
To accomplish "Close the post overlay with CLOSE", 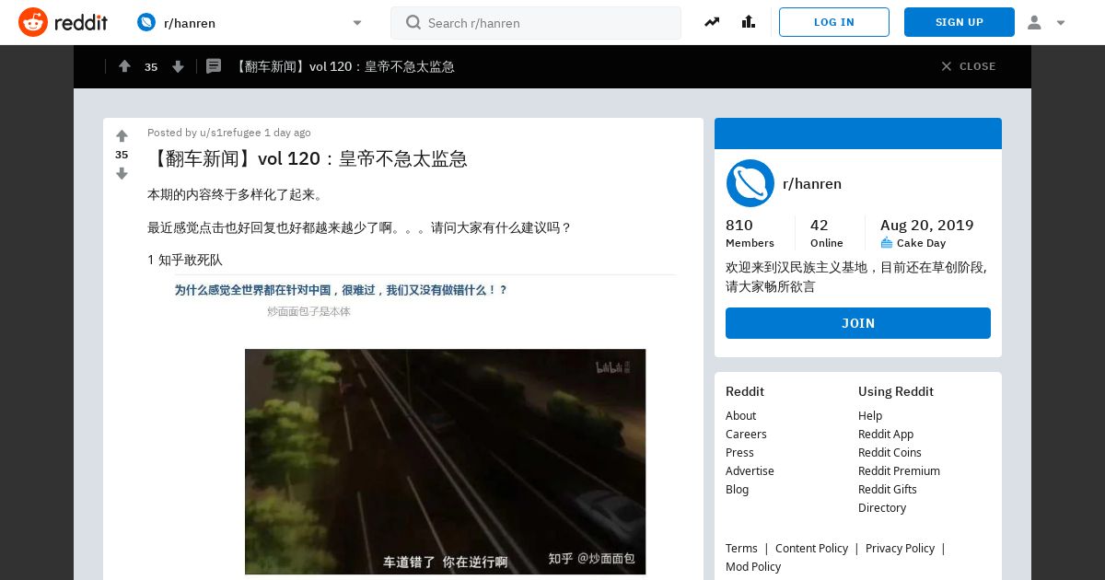I will click(x=969, y=66).
